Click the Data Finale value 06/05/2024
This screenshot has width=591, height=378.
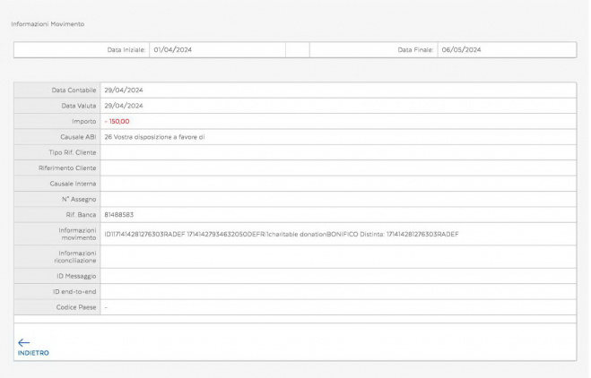pos(461,49)
